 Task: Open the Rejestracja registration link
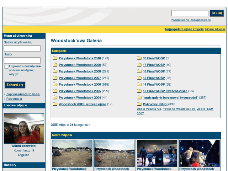pyautogui.click(x=14, y=99)
